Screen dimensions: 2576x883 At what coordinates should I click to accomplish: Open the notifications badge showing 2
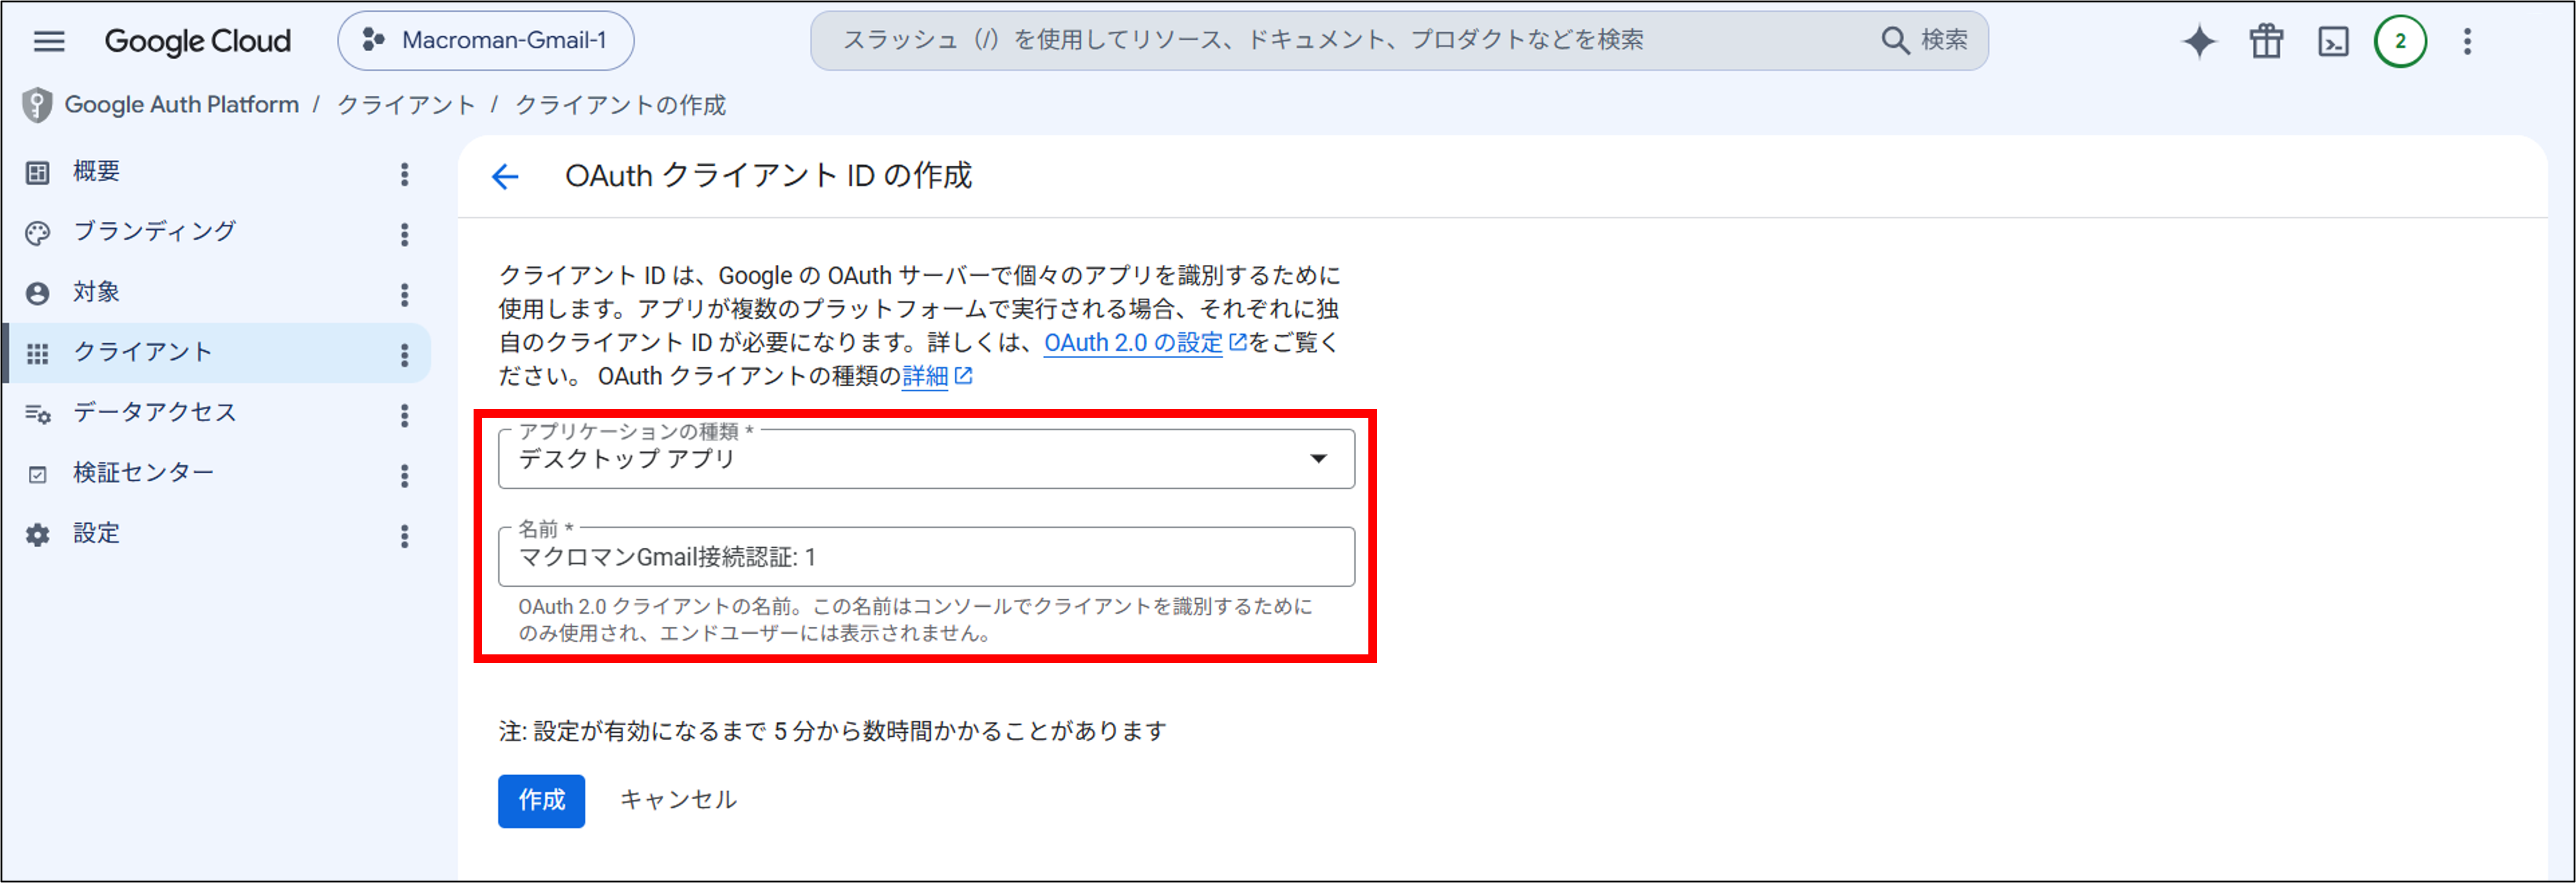pos(2400,41)
